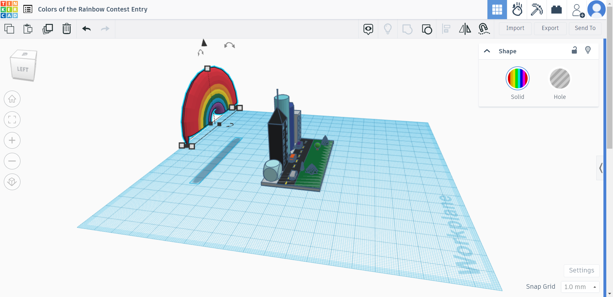Click the Home view icon on the left
Screen dimensions: 613x297
[x=12, y=99]
